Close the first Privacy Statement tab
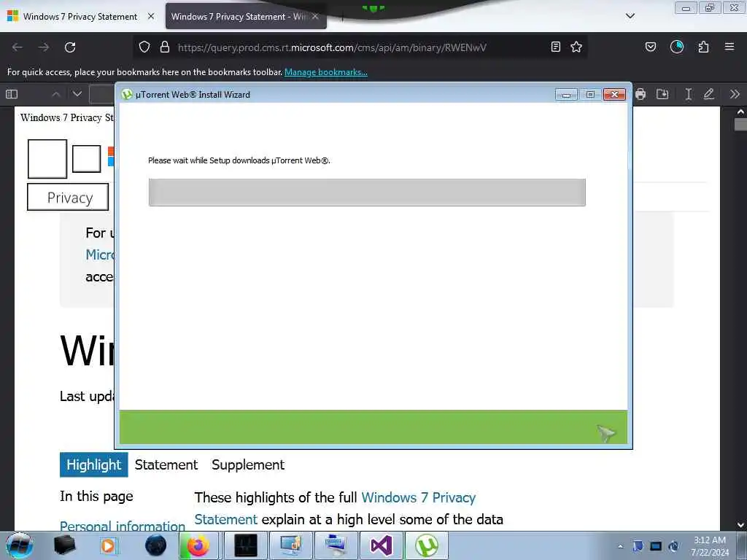The width and height of the screenshot is (747, 560). click(151, 16)
